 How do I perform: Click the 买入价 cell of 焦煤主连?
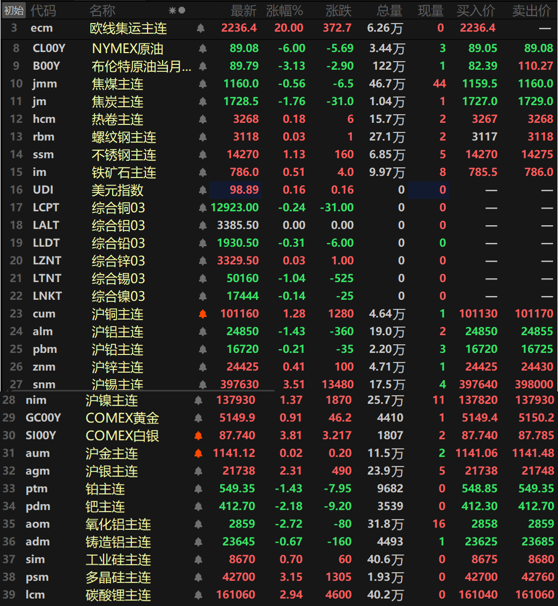(x=481, y=83)
